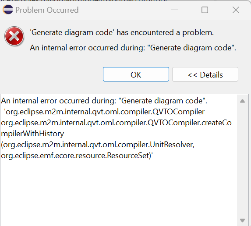Click the scroll up arrow in details
Viewport: 251px width, 226px height.
[243, 101]
